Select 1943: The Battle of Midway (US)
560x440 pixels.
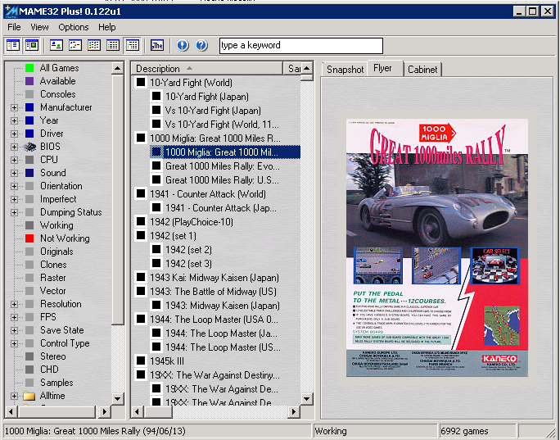pos(213,292)
